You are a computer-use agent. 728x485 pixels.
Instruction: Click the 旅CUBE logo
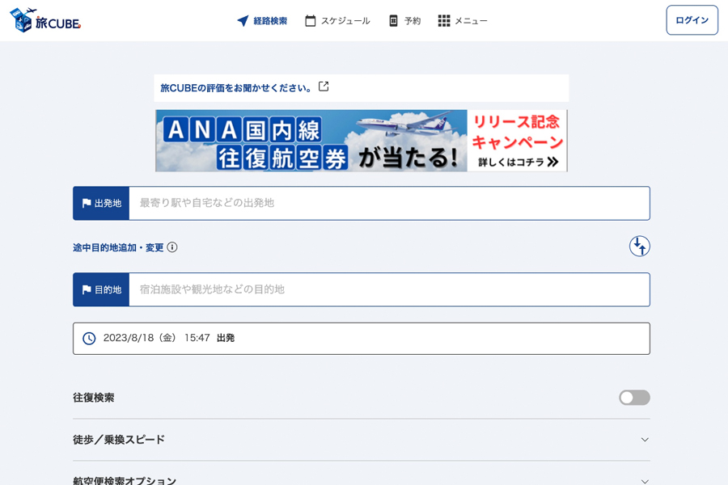click(45, 20)
